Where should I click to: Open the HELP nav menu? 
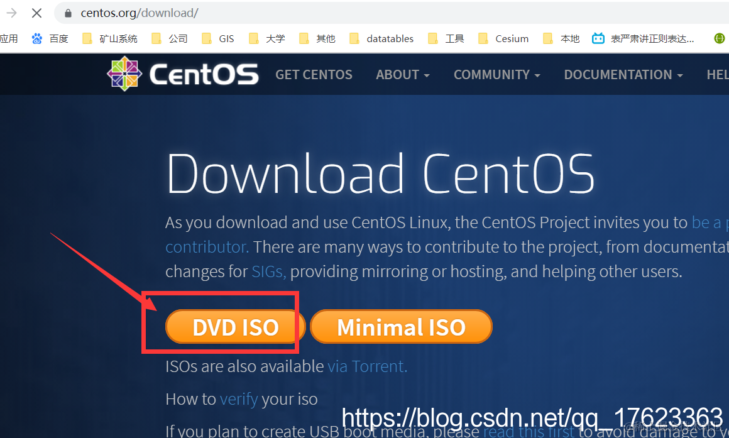[718, 74]
